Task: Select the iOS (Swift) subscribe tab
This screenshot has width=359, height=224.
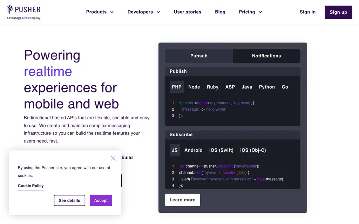Action: (221, 150)
